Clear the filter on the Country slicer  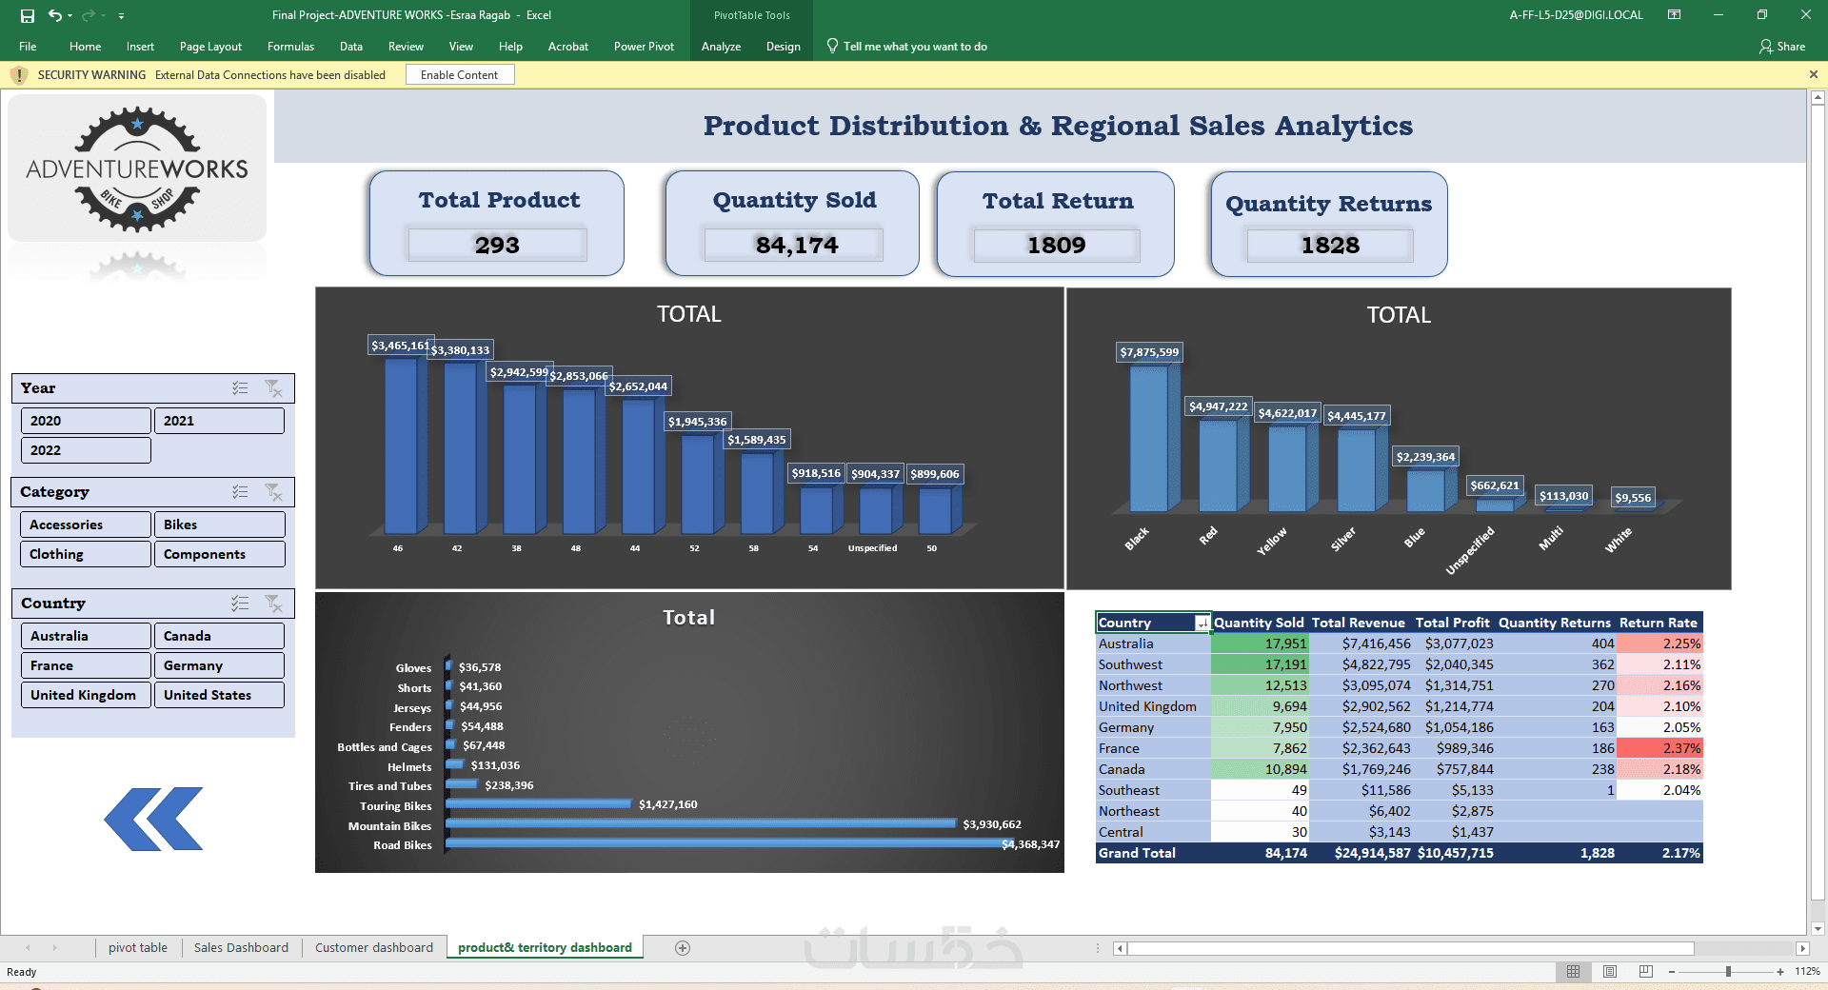click(x=274, y=604)
